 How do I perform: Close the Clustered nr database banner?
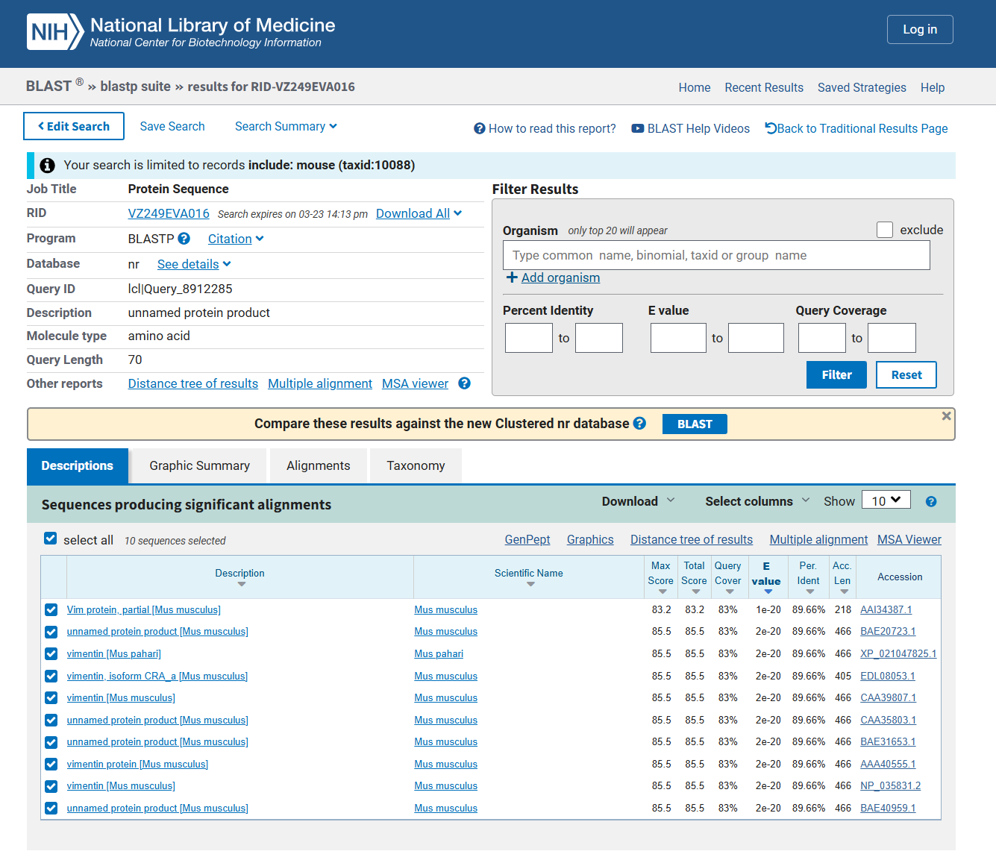946,416
